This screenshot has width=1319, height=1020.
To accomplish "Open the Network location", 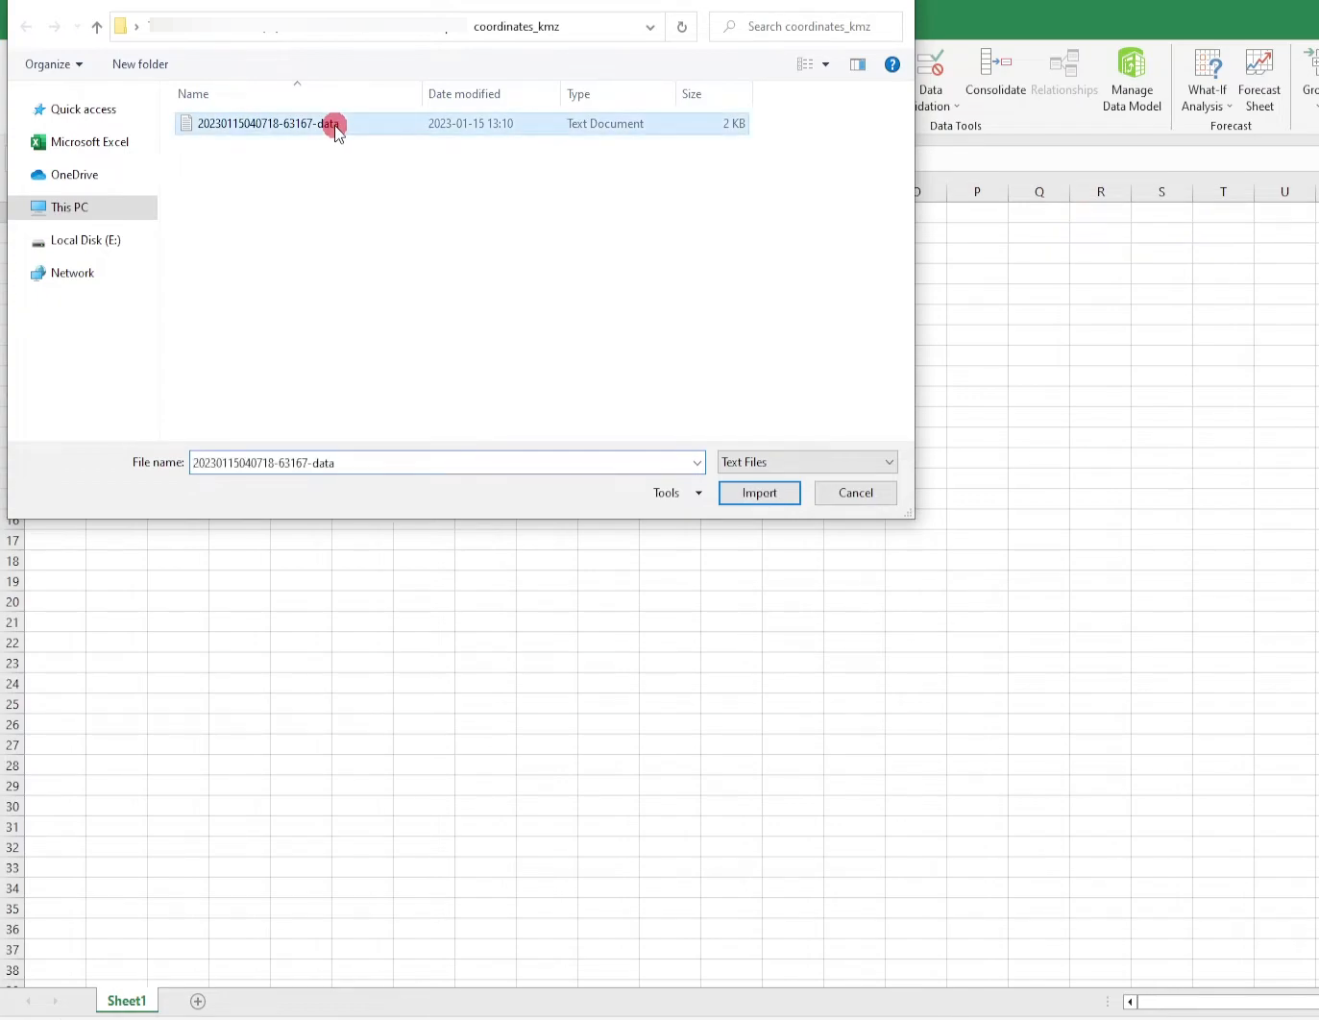I will click(71, 272).
